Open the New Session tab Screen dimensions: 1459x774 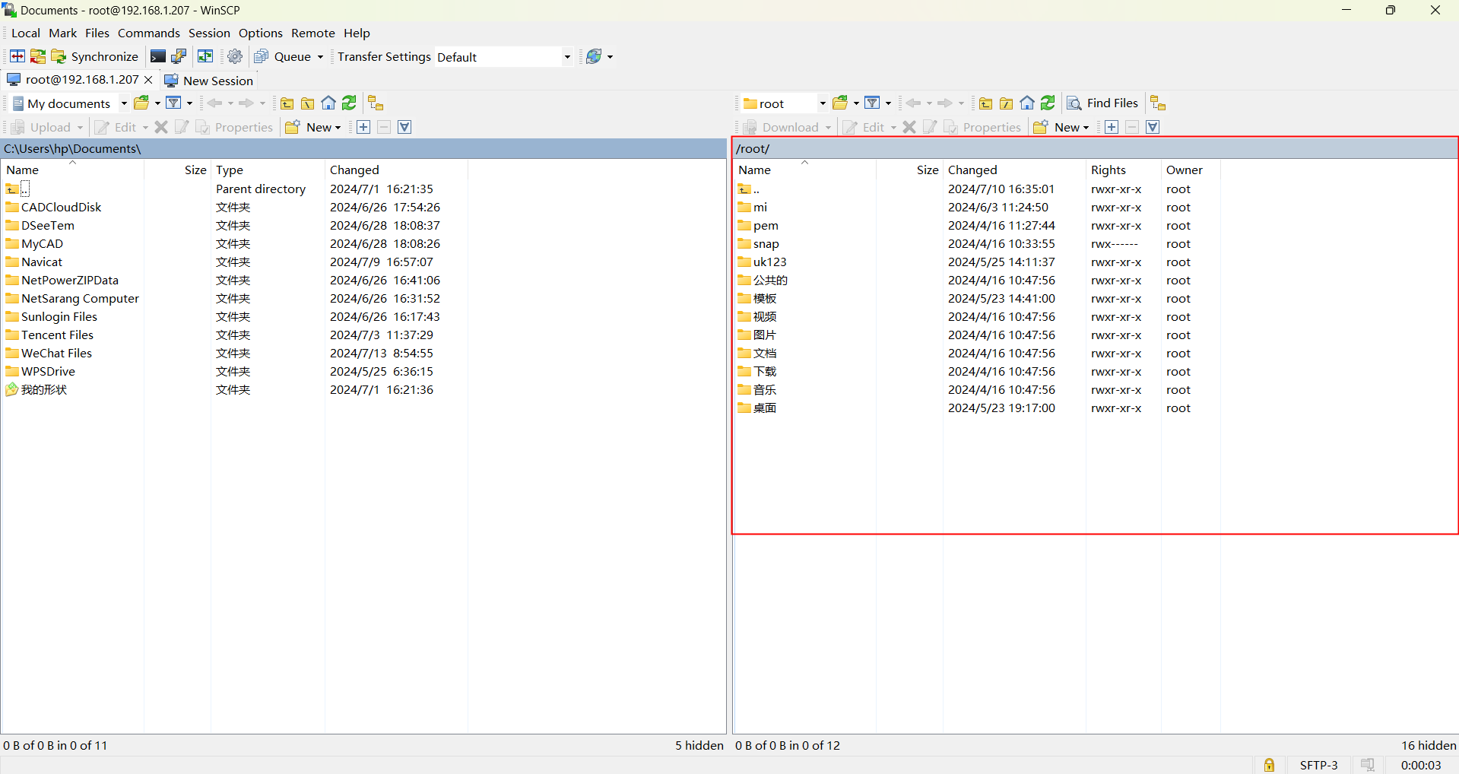pyautogui.click(x=209, y=81)
